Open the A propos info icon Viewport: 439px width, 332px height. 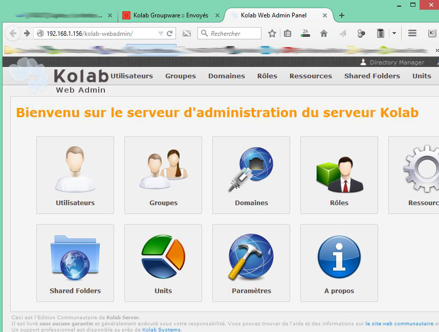pyautogui.click(x=339, y=257)
